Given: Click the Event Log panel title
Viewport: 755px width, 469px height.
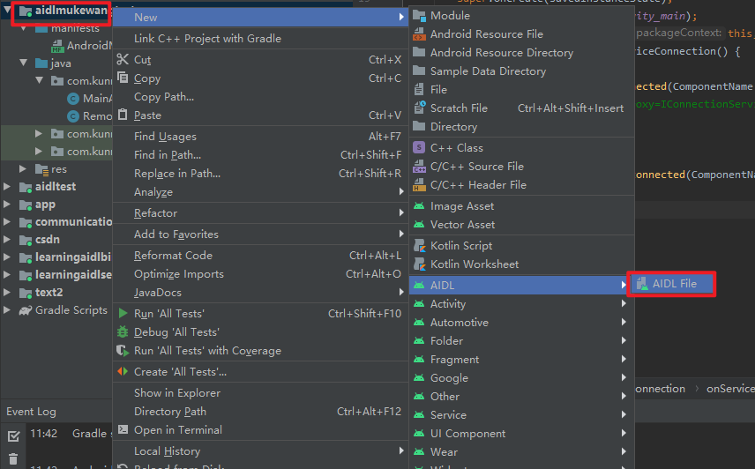Looking at the screenshot, I should [x=31, y=412].
